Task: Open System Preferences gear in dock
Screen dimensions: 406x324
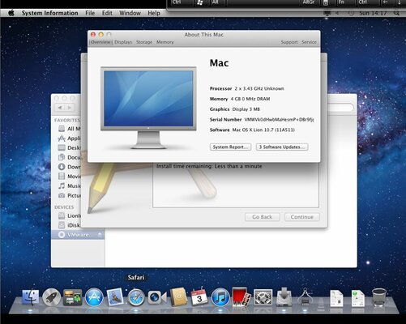Action: (x=263, y=297)
